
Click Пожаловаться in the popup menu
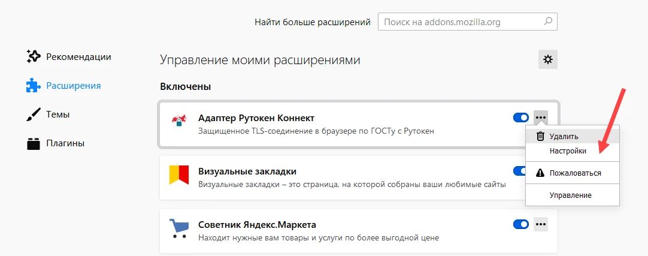pyautogui.click(x=573, y=173)
